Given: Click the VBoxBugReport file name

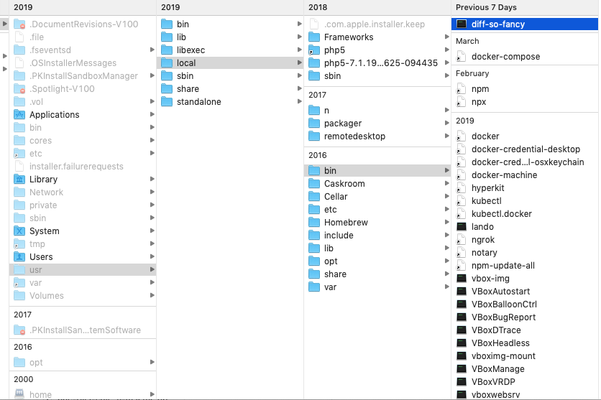Looking at the screenshot, I should click(x=503, y=317).
